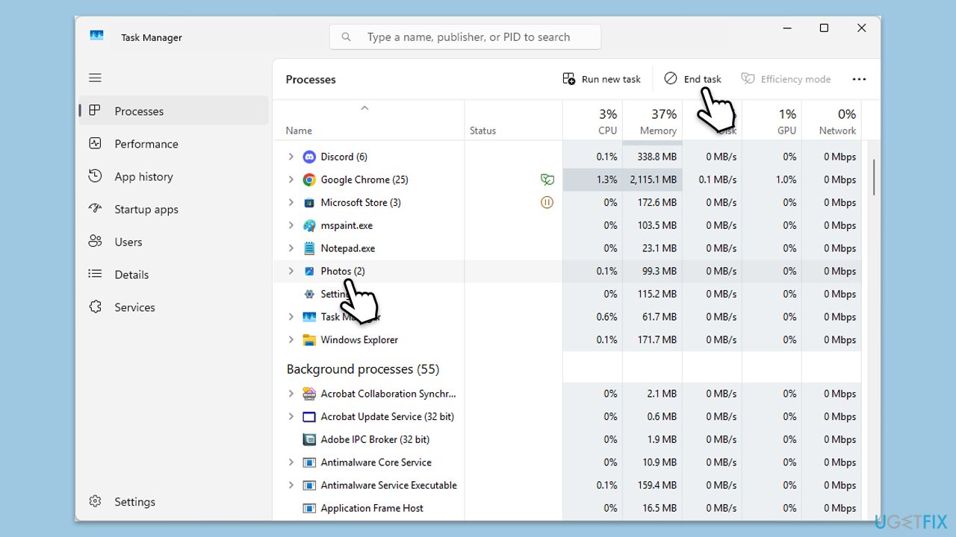Click the Google Chrome process icon

point(309,180)
